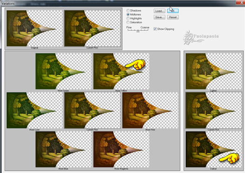Viewport: 245px width, 173px height.
Task: Select the More Red variation thumbnail
Action: 150,110
